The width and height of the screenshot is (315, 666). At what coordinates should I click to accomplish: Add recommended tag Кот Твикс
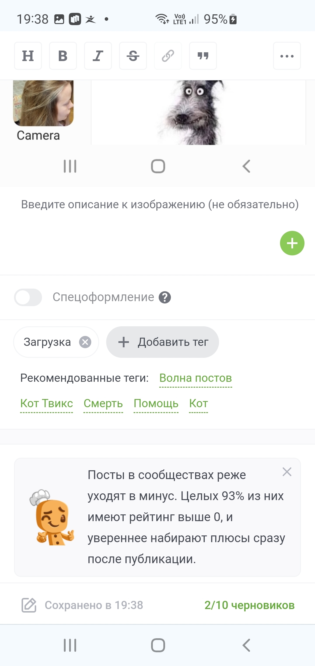coord(47,403)
